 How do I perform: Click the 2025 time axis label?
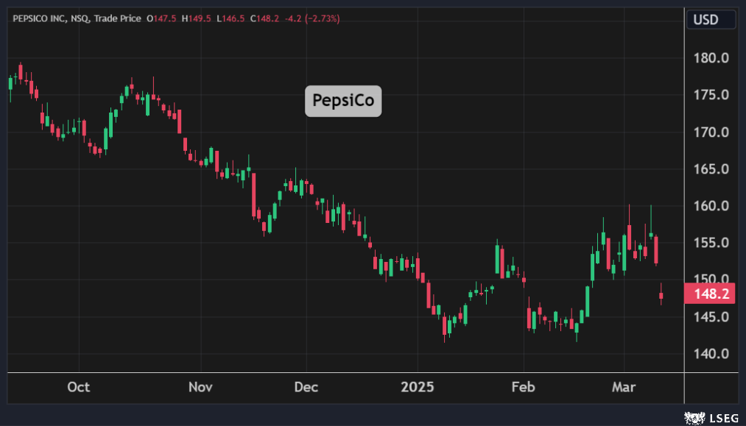pyautogui.click(x=417, y=387)
